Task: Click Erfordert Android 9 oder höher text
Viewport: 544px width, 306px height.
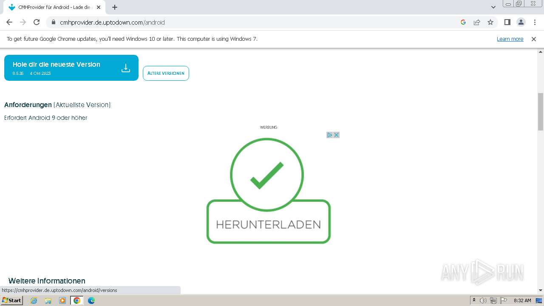Action: [46, 118]
